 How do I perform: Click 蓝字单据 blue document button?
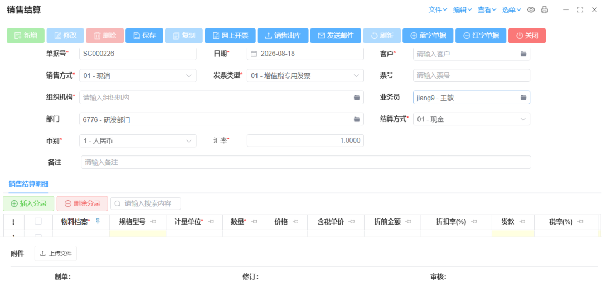(428, 36)
